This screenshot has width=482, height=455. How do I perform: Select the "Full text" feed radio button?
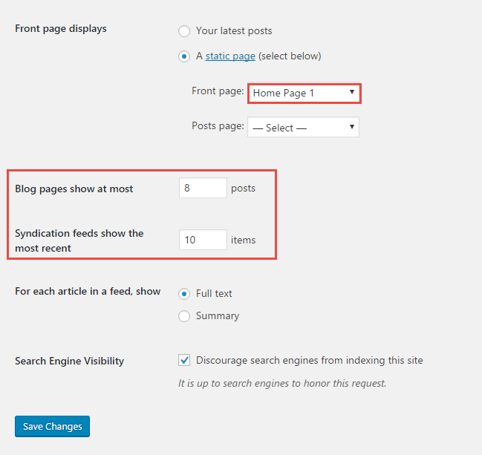coord(184,294)
